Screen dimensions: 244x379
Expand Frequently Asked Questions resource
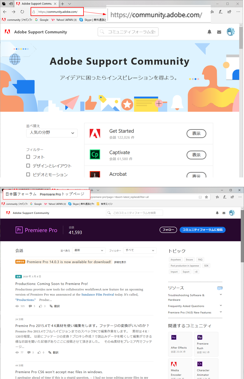(221, 306)
